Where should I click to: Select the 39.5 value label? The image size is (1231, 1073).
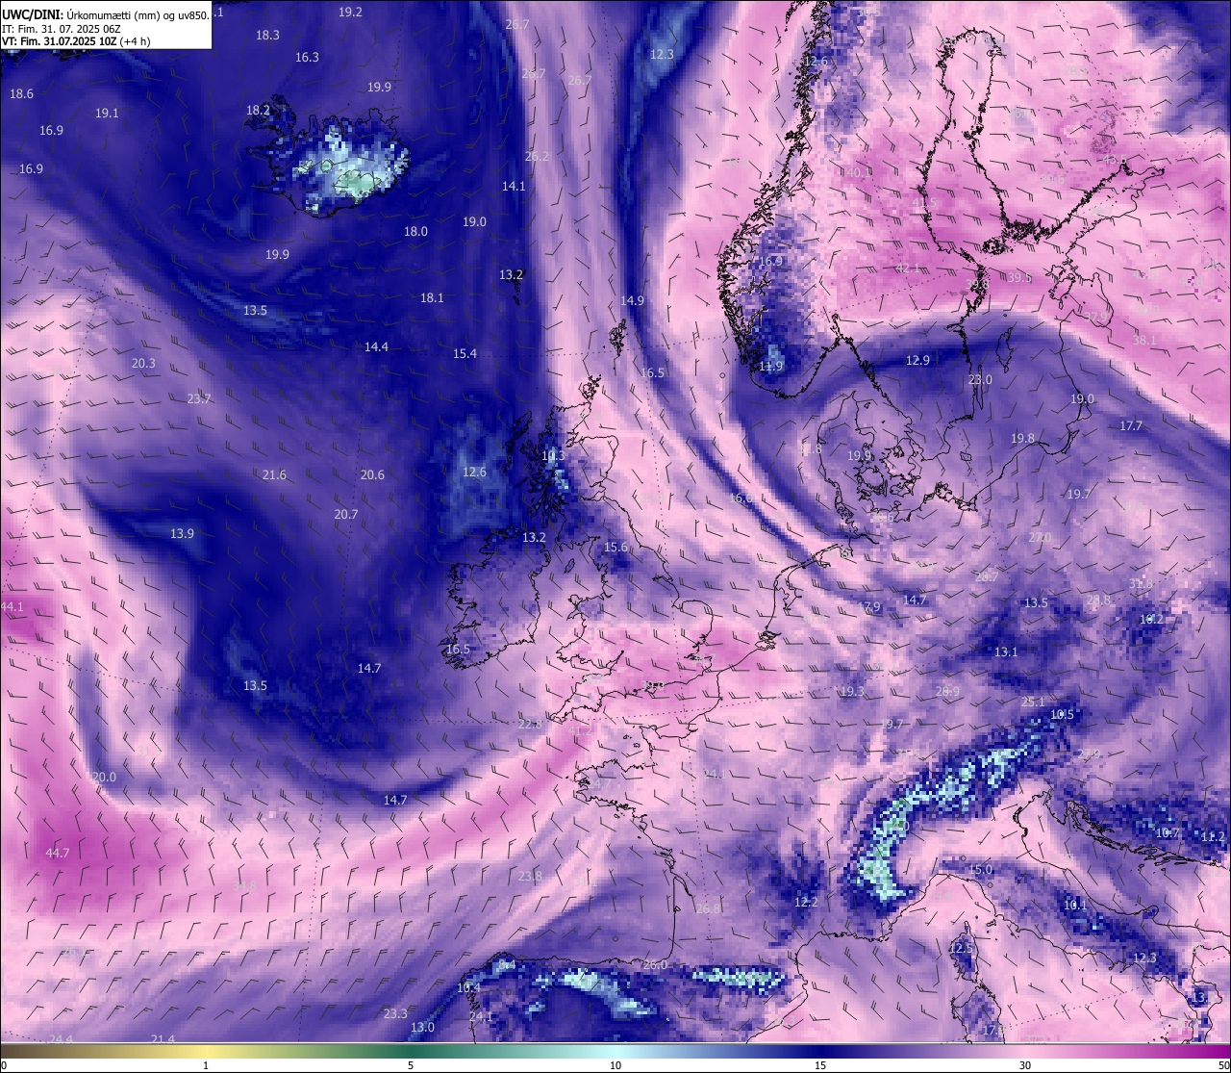pos(1019,277)
